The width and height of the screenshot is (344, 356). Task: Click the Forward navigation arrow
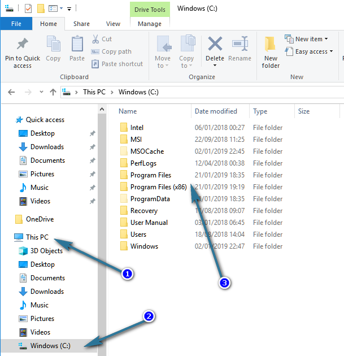point(28,92)
